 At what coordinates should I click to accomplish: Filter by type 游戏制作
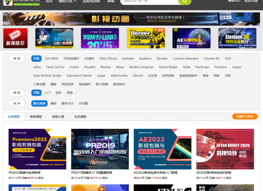pos(119,84)
